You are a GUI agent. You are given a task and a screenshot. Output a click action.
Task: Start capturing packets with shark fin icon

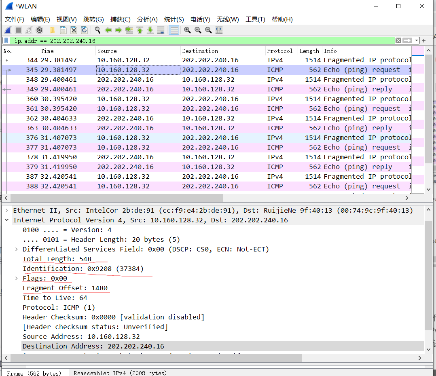pyautogui.click(x=8, y=30)
